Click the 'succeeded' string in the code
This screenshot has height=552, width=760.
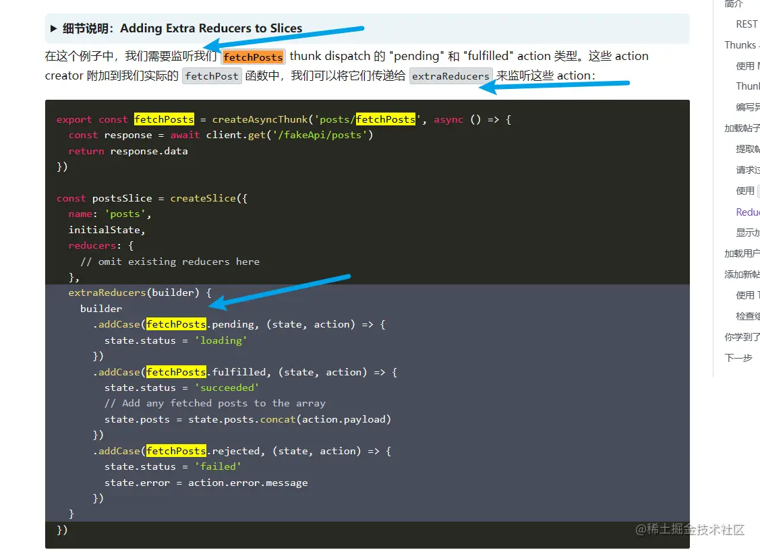[227, 388]
